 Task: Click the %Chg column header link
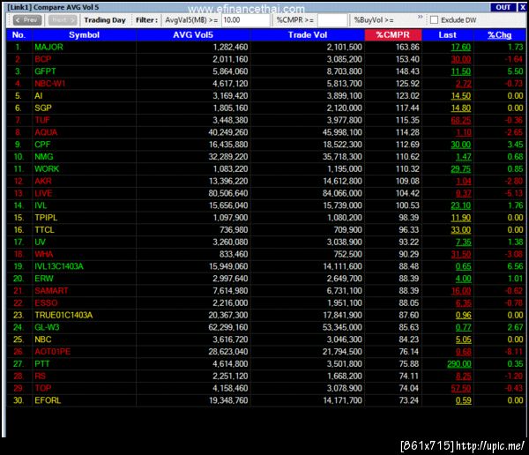(499, 35)
